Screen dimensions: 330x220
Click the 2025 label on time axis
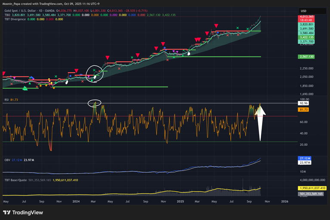[x=180, y=201]
